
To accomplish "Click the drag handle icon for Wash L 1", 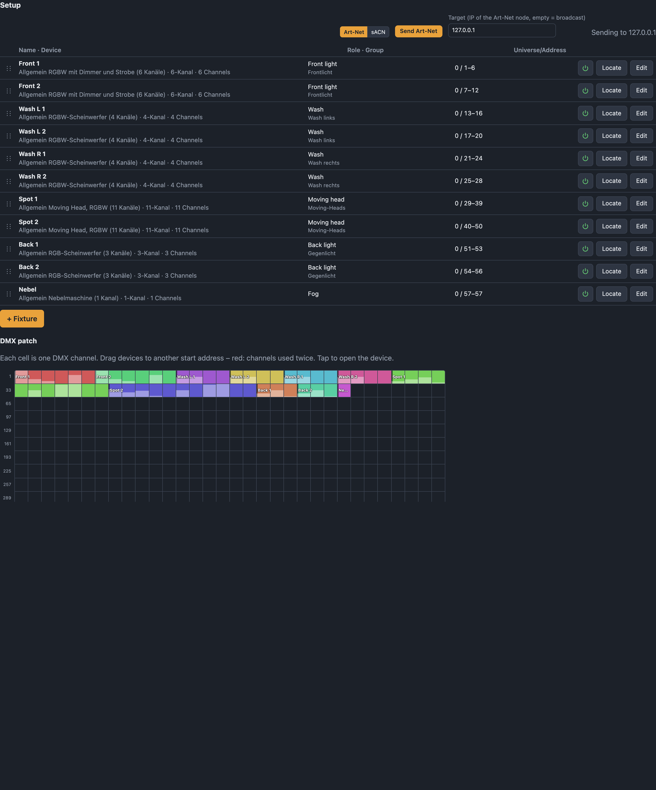I will pyautogui.click(x=8, y=113).
